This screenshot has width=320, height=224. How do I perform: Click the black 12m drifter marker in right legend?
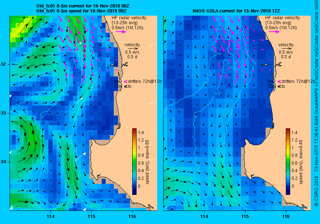point(279,86)
